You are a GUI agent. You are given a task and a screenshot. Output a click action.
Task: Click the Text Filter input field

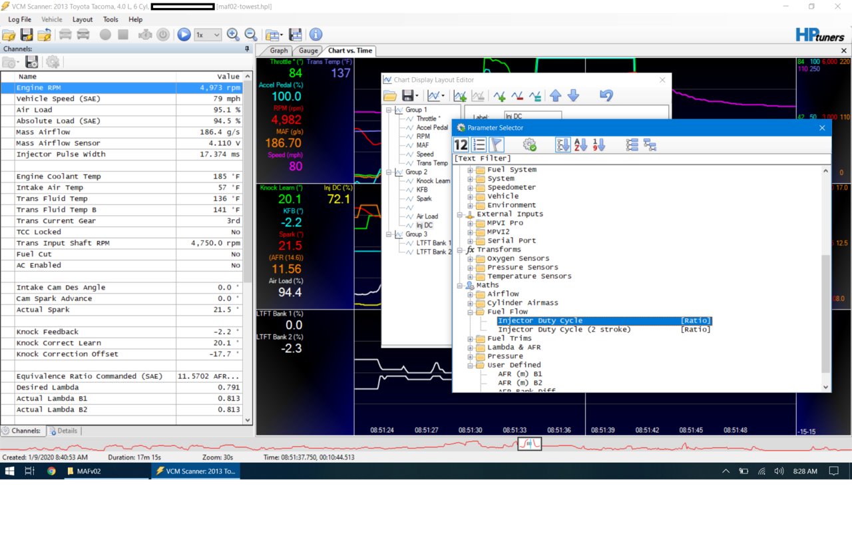coord(642,158)
